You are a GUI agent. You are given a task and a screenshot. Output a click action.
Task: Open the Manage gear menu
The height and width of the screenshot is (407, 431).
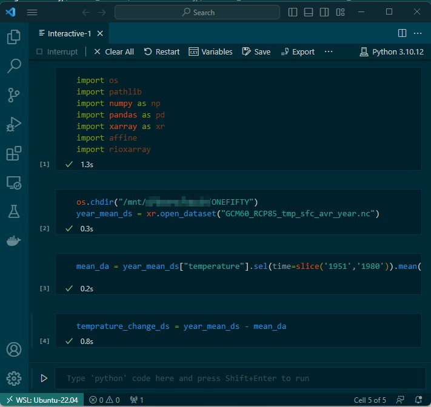[x=14, y=379]
